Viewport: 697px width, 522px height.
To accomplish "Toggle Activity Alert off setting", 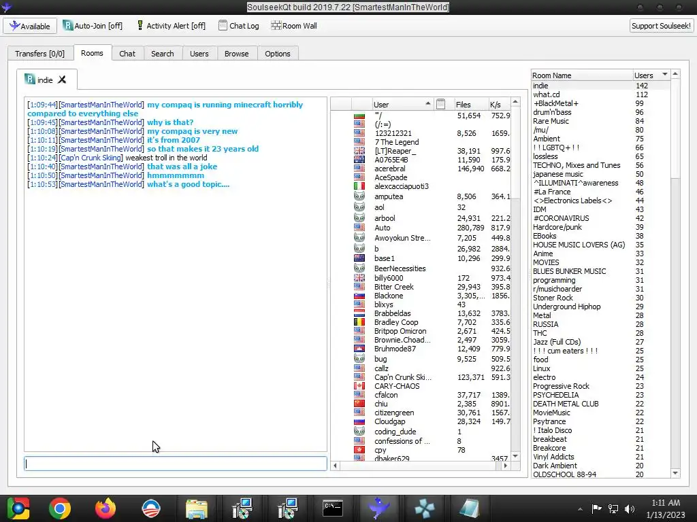I will tap(171, 26).
